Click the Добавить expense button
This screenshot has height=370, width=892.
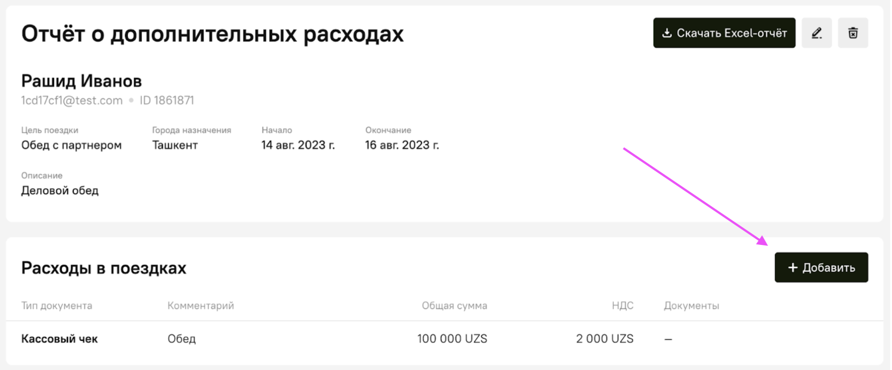(x=821, y=267)
